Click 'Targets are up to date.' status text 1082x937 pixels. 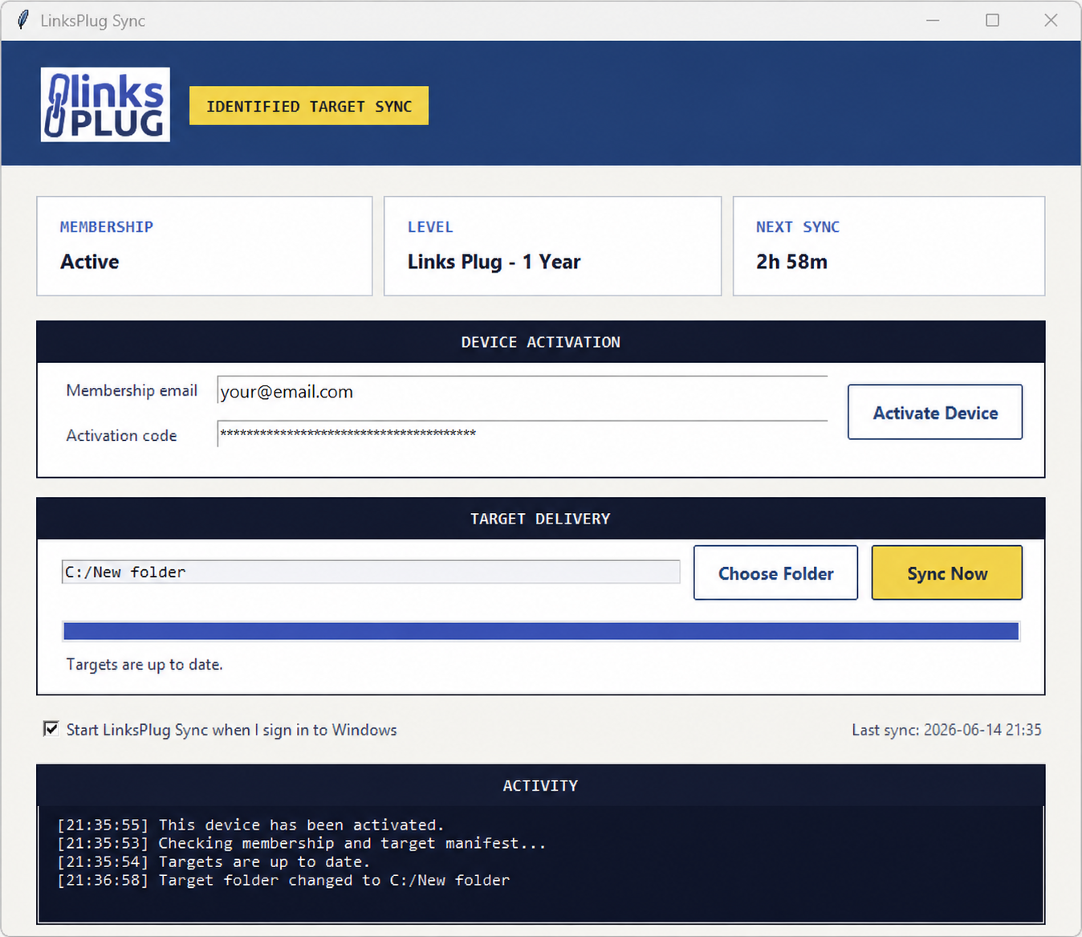(144, 664)
